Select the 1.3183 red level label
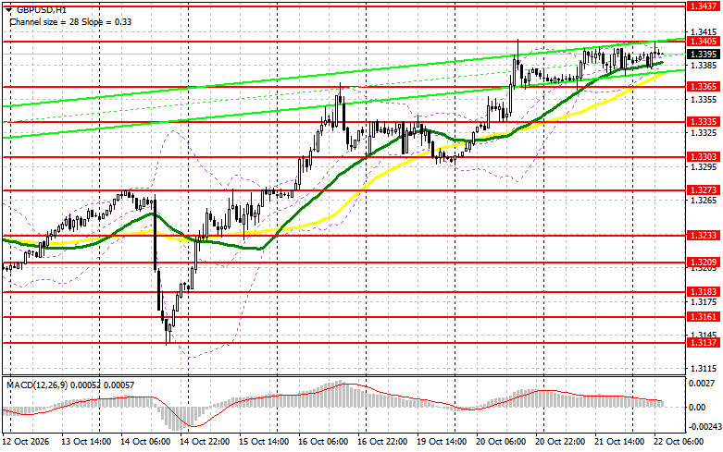The height and width of the screenshot is (452, 723). pyautogui.click(x=703, y=292)
